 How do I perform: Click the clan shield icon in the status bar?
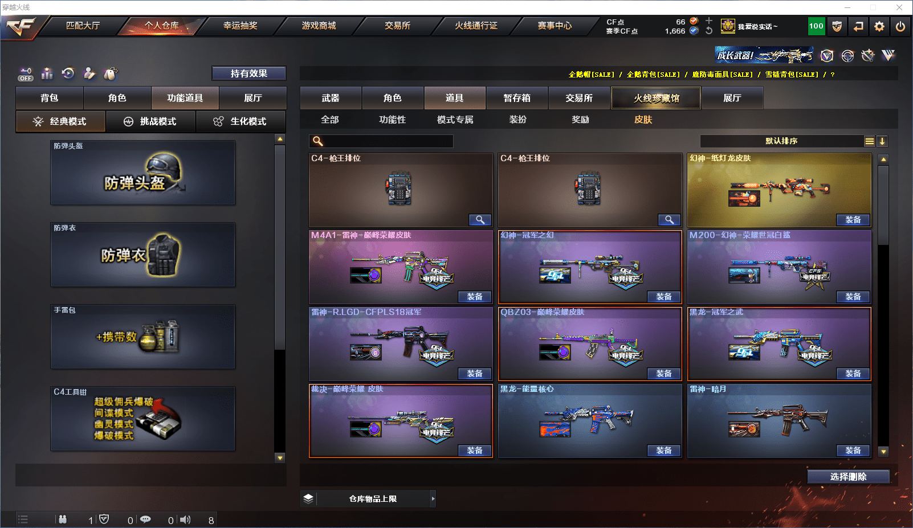104,519
